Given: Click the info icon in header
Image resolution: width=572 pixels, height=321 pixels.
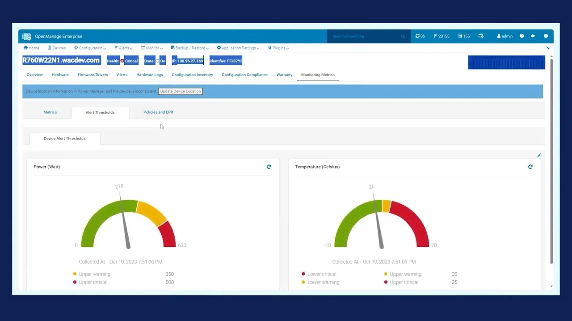Looking at the screenshot, I should coord(546,36).
